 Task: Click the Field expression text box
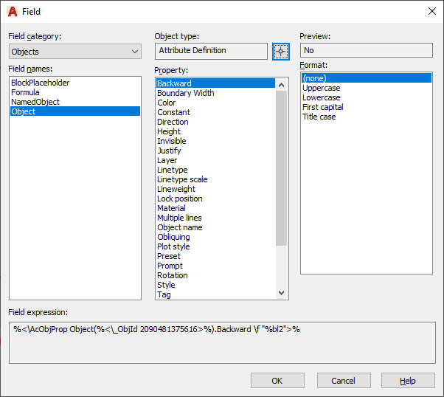(x=221, y=342)
